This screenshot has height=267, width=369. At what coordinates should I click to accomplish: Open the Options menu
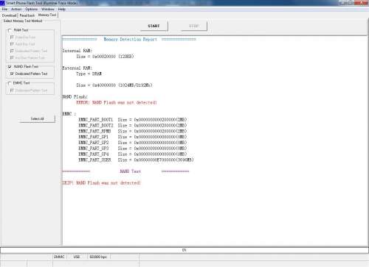click(32, 10)
